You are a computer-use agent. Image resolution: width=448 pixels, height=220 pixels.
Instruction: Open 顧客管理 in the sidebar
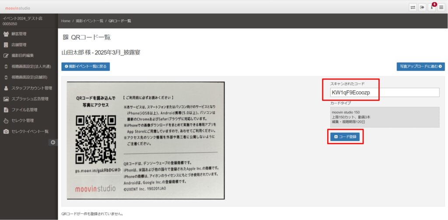click(x=19, y=34)
